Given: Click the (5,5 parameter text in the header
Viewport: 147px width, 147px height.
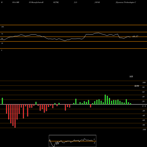Looking at the screenshot, I should click(76, 2).
